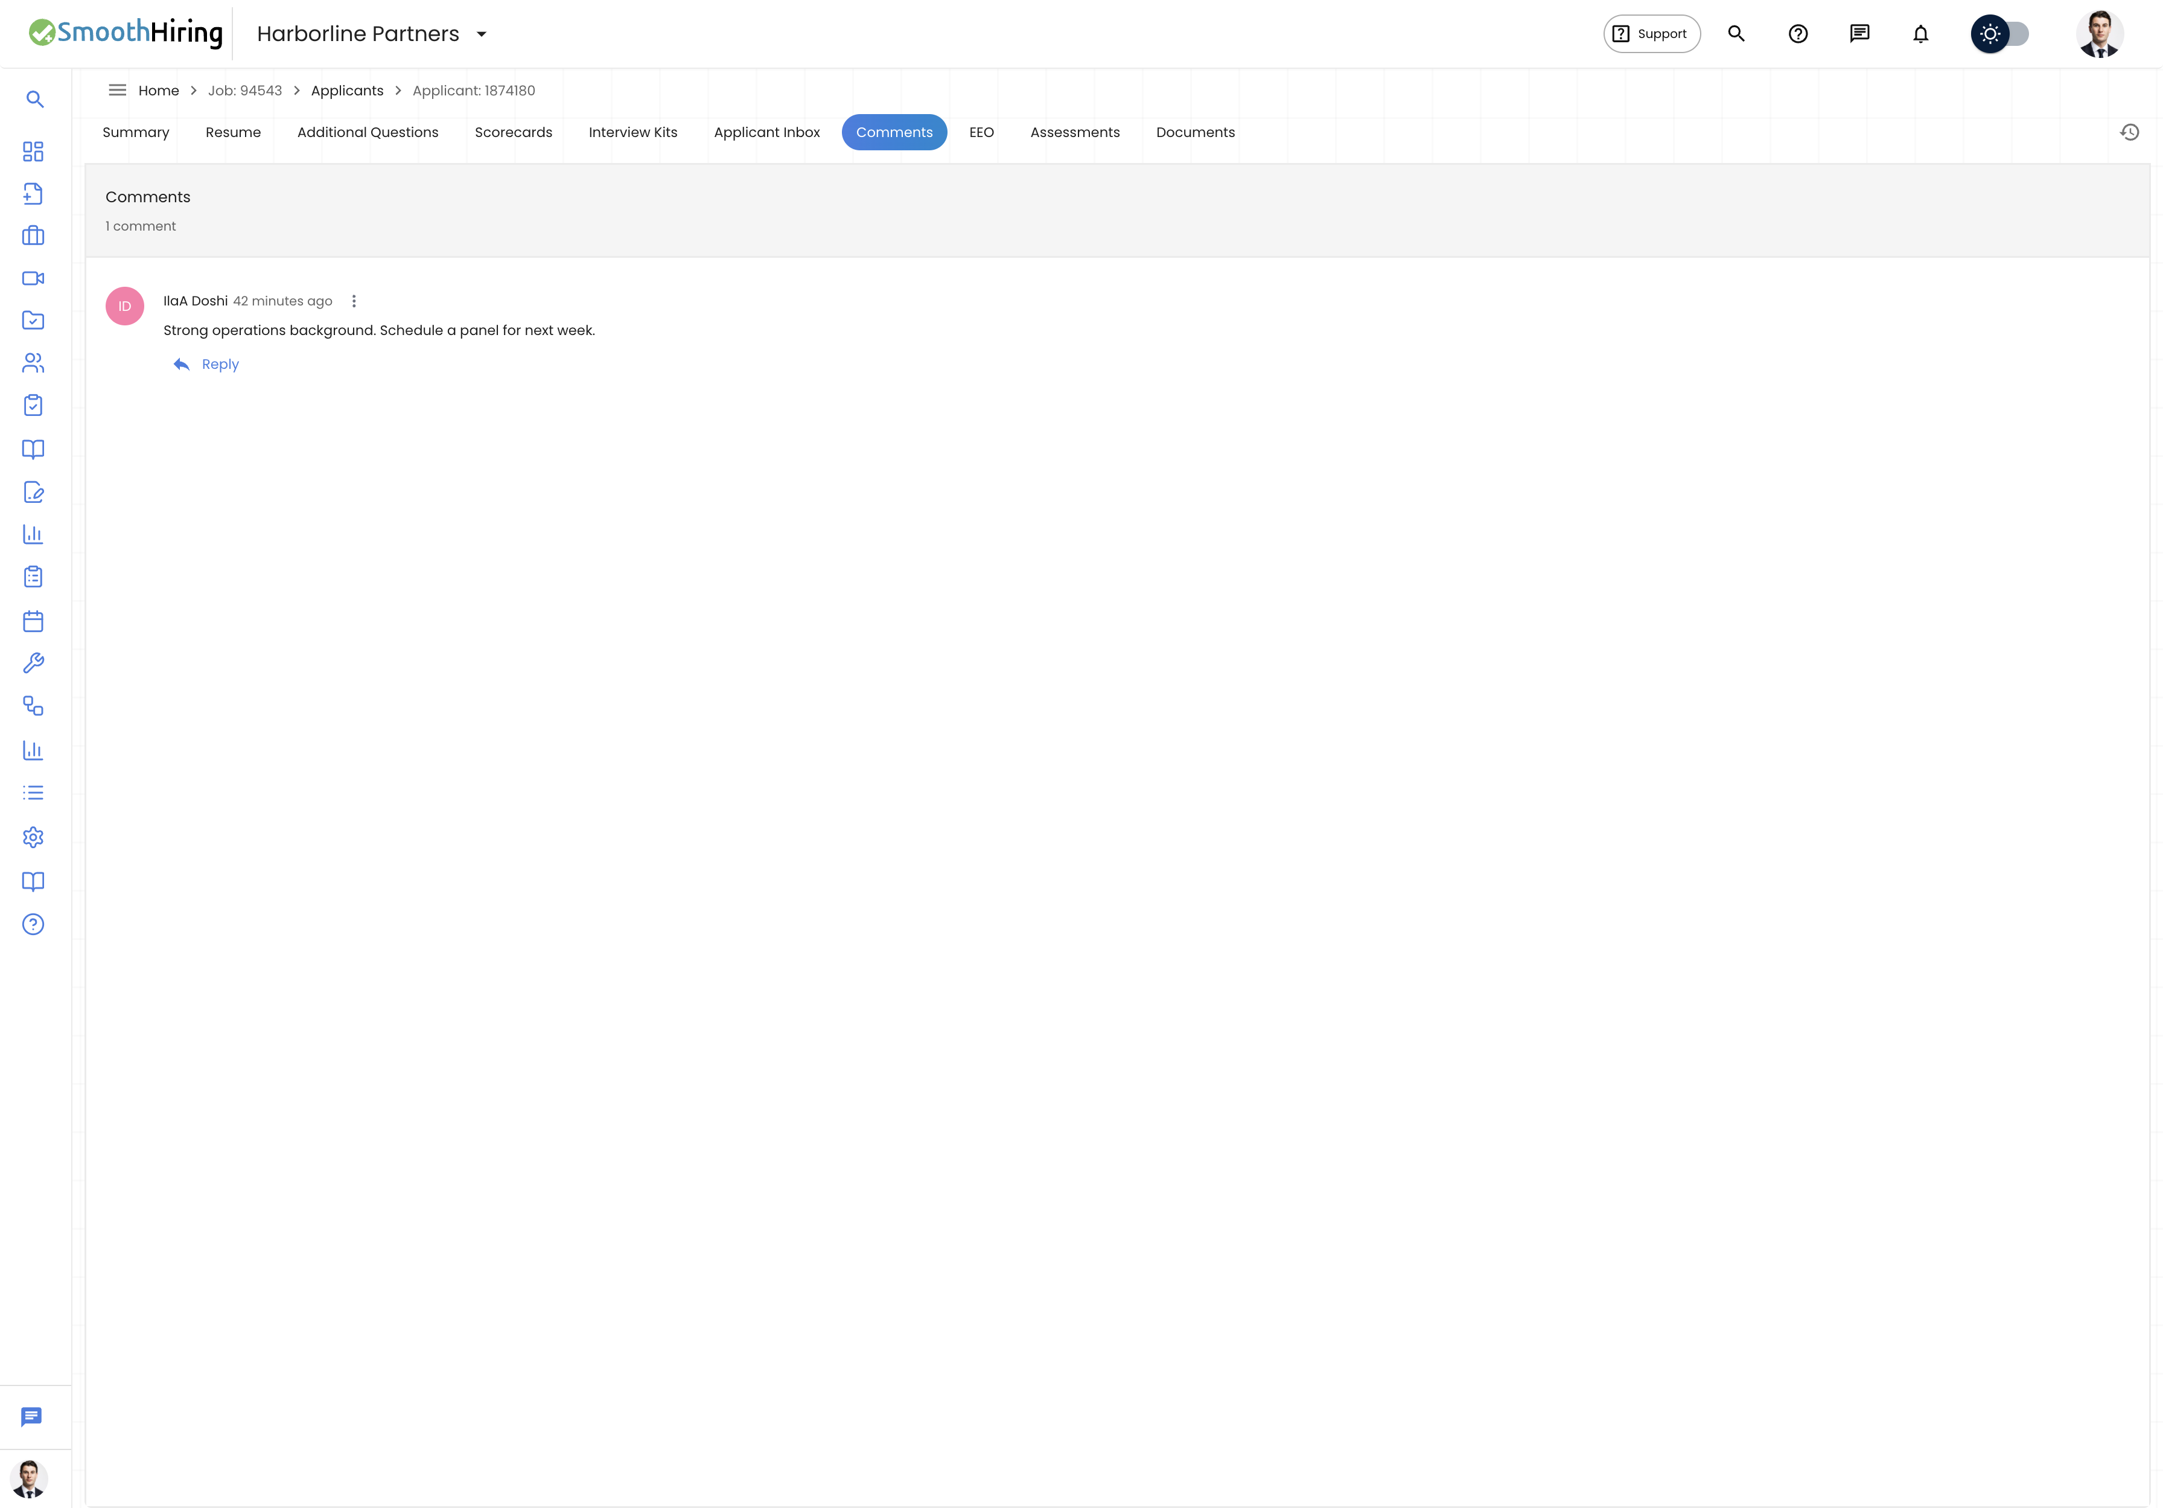Screen dimensions: 2163x1508
Task: Click the Reply link under the comment
Action: 206,365
